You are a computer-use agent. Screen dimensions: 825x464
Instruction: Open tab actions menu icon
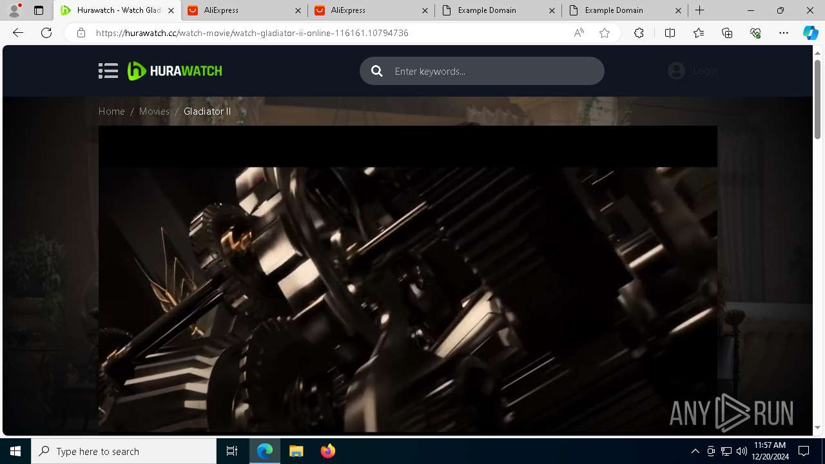coord(39,10)
